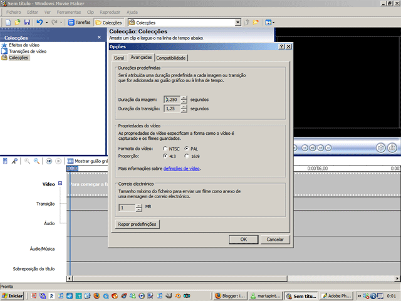The image size is (401, 301).
Task: Zoom out of the timeline
Action: click(x=36, y=161)
